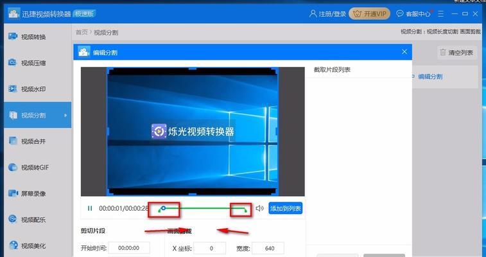The height and width of the screenshot is (257, 486).
Task: Open 视频水印 in the sidebar
Action: pyautogui.click(x=37, y=89)
